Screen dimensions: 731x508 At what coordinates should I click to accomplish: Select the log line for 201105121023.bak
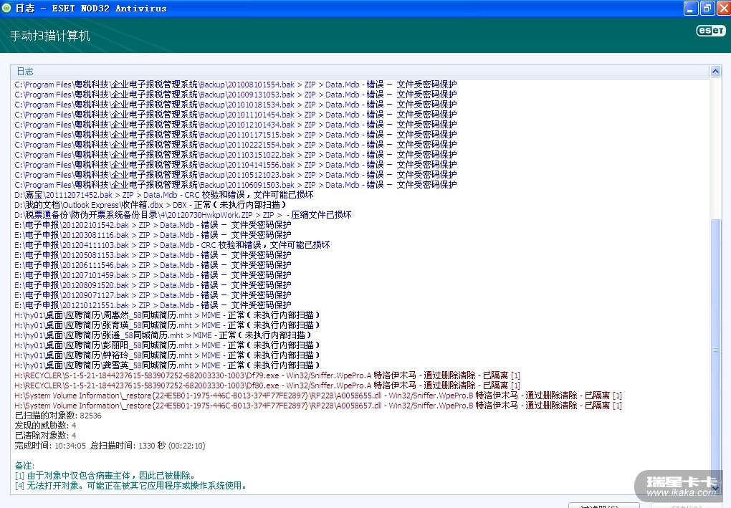pos(236,175)
